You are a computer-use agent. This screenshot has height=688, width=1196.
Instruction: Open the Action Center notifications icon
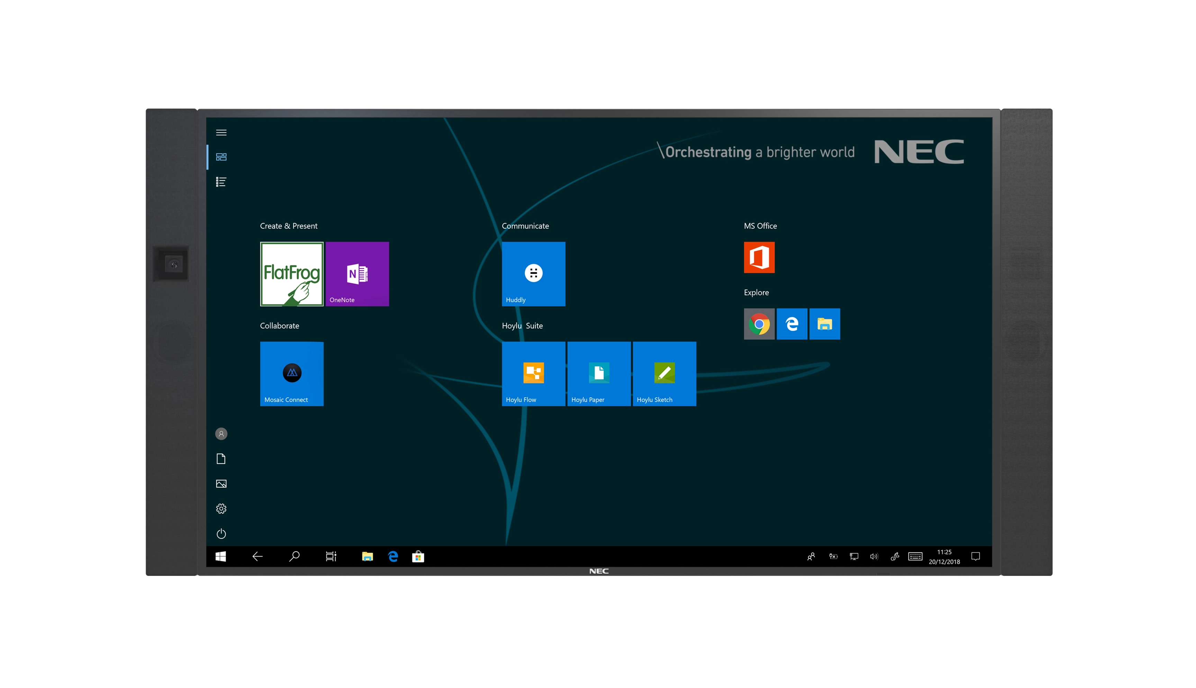975,557
